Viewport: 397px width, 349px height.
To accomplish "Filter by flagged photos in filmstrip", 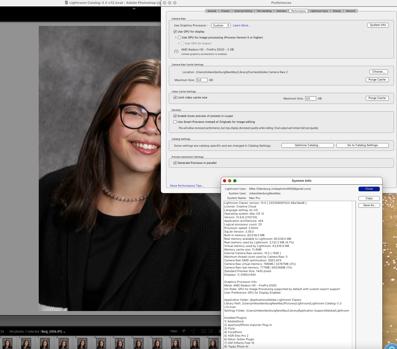I will point(184,331).
